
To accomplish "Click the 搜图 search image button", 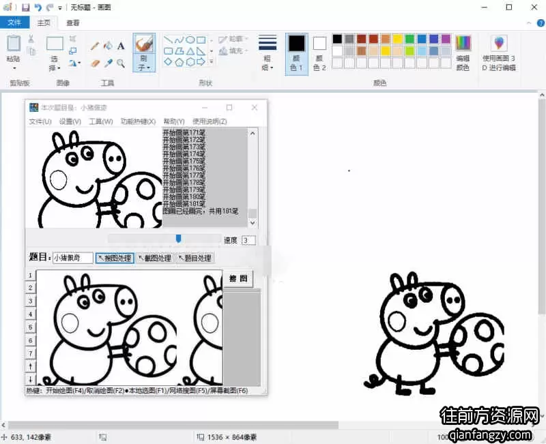I will (x=238, y=278).
